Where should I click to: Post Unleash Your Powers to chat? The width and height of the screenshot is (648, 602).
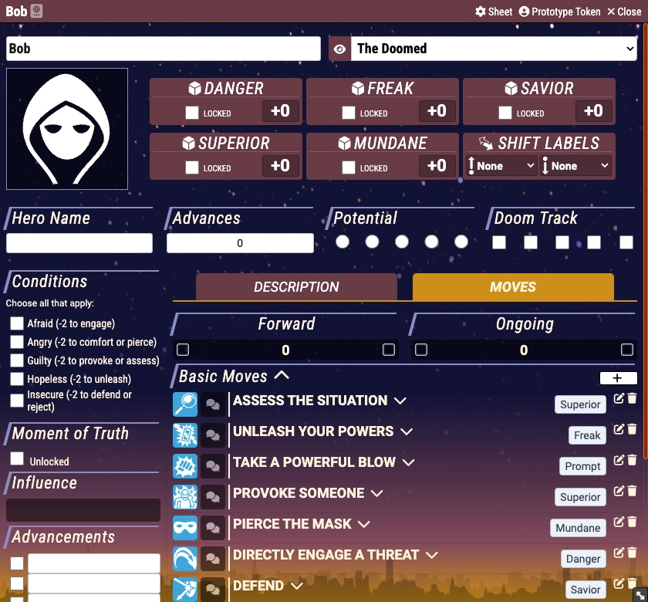point(213,435)
